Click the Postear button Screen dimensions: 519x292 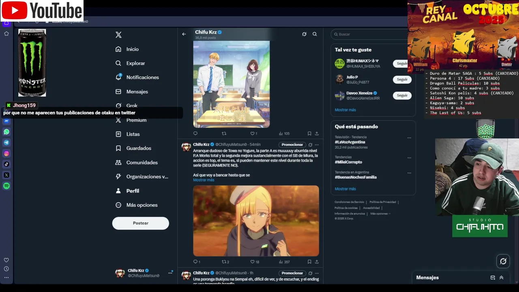pyautogui.click(x=141, y=223)
